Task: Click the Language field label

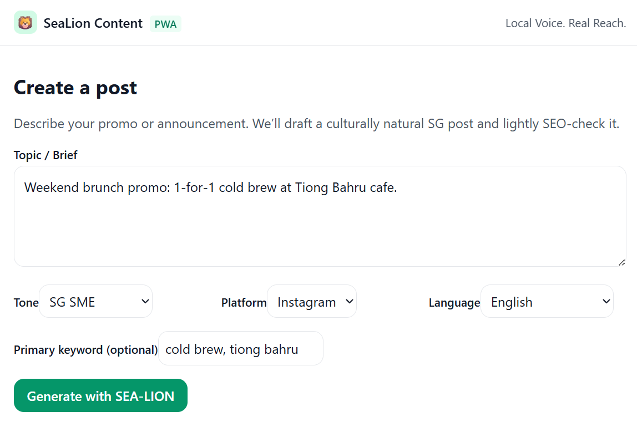Action: [x=454, y=302]
